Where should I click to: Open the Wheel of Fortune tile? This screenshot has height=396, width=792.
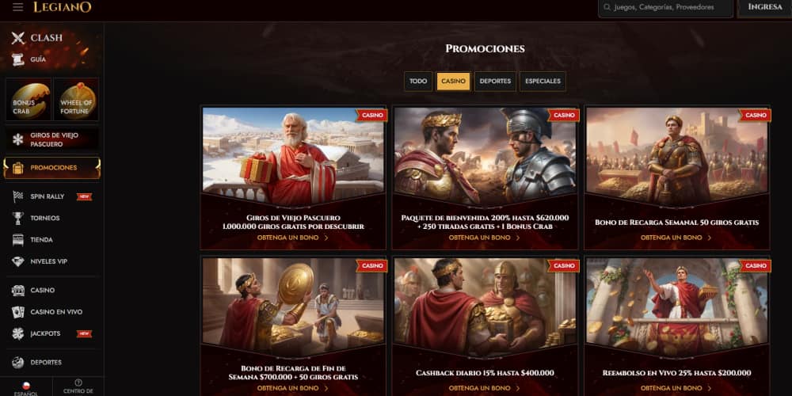click(76, 100)
